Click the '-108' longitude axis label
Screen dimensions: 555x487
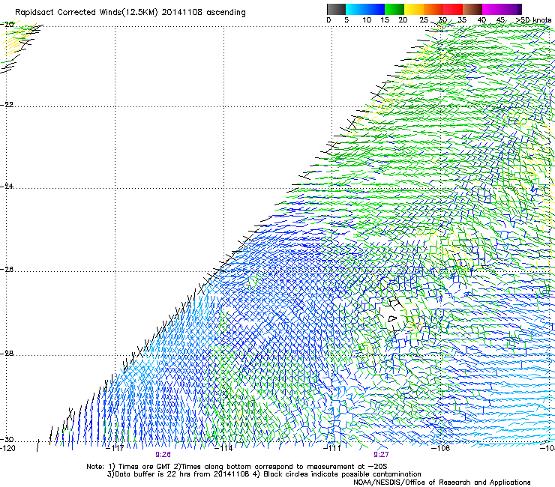click(x=441, y=448)
